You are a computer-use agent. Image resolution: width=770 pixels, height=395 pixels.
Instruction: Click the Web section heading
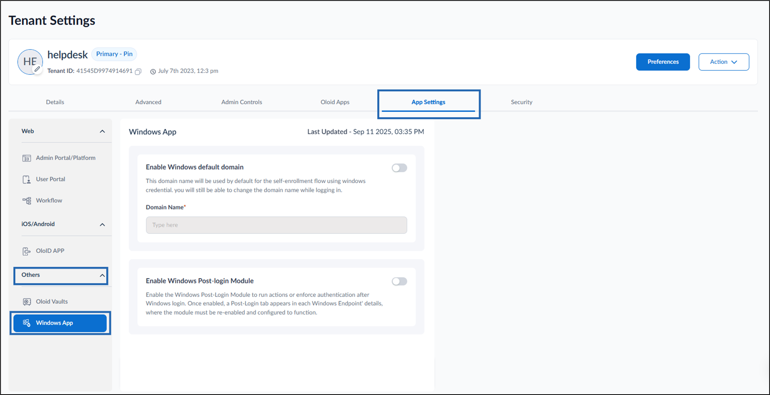[28, 131]
